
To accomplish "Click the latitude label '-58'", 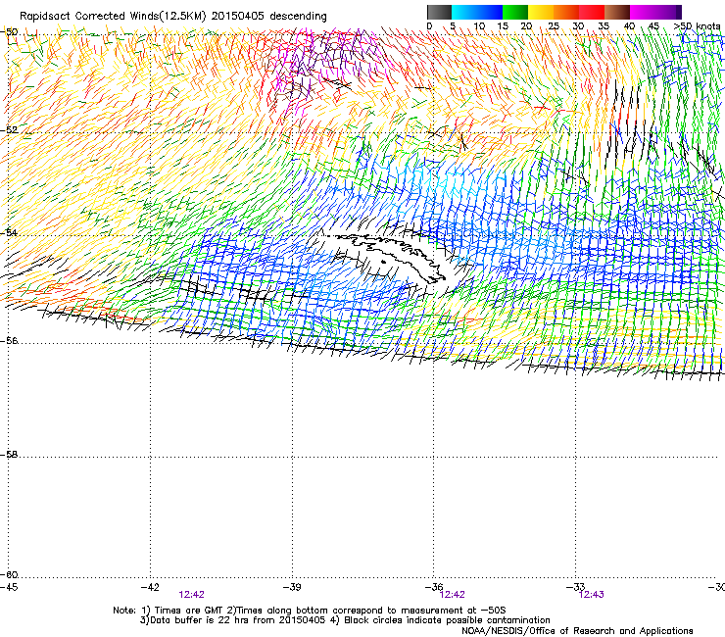I will point(10,455).
